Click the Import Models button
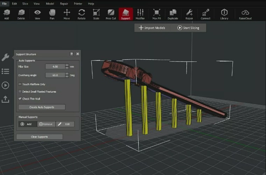The image size is (266, 175). (152, 28)
